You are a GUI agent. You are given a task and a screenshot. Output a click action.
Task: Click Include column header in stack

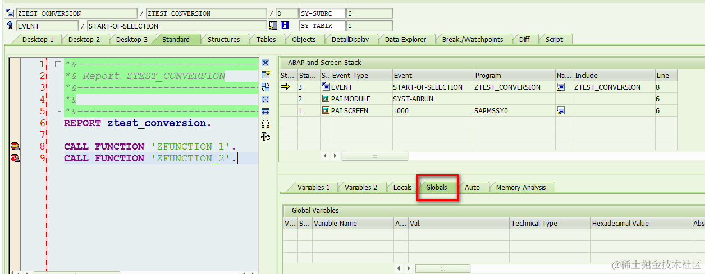pyautogui.click(x=614, y=75)
